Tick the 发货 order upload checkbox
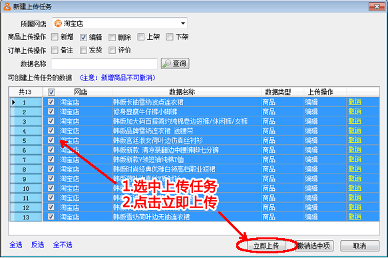The image size is (388, 258). click(x=83, y=51)
